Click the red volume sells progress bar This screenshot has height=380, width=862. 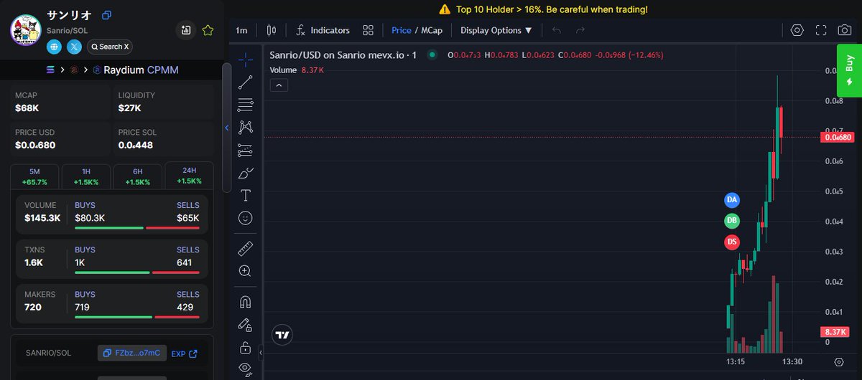pyautogui.click(x=172, y=228)
